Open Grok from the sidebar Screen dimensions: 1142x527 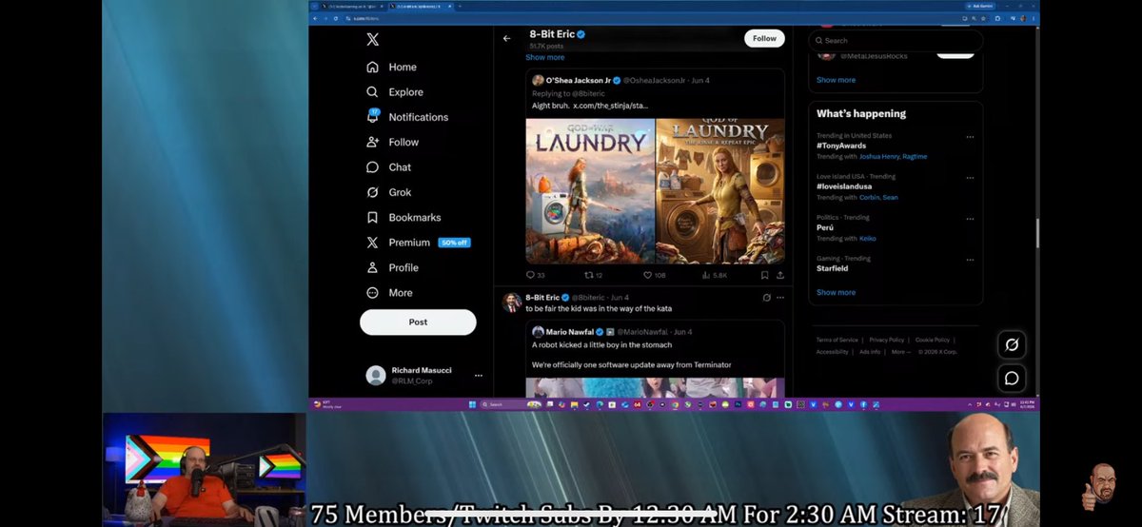pyautogui.click(x=389, y=192)
